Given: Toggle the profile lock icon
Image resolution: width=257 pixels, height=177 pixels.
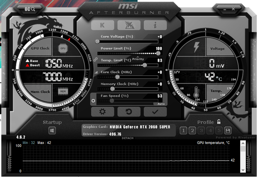Looking at the screenshot, I should pyautogui.click(x=219, y=122).
